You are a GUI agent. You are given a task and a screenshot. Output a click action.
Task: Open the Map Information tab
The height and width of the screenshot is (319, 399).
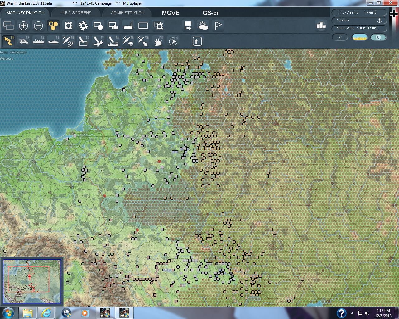pyautogui.click(x=25, y=13)
